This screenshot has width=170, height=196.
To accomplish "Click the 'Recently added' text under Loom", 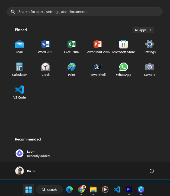I will tap(39, 156).
